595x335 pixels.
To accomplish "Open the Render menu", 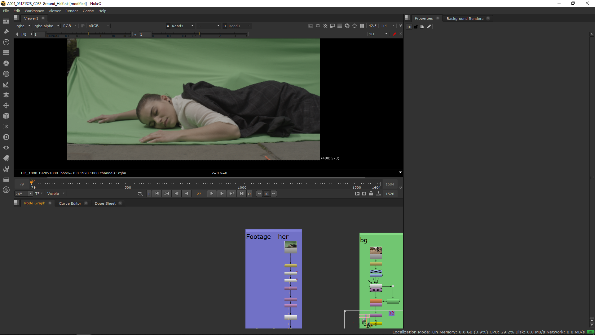I will [x=72, y=11].
